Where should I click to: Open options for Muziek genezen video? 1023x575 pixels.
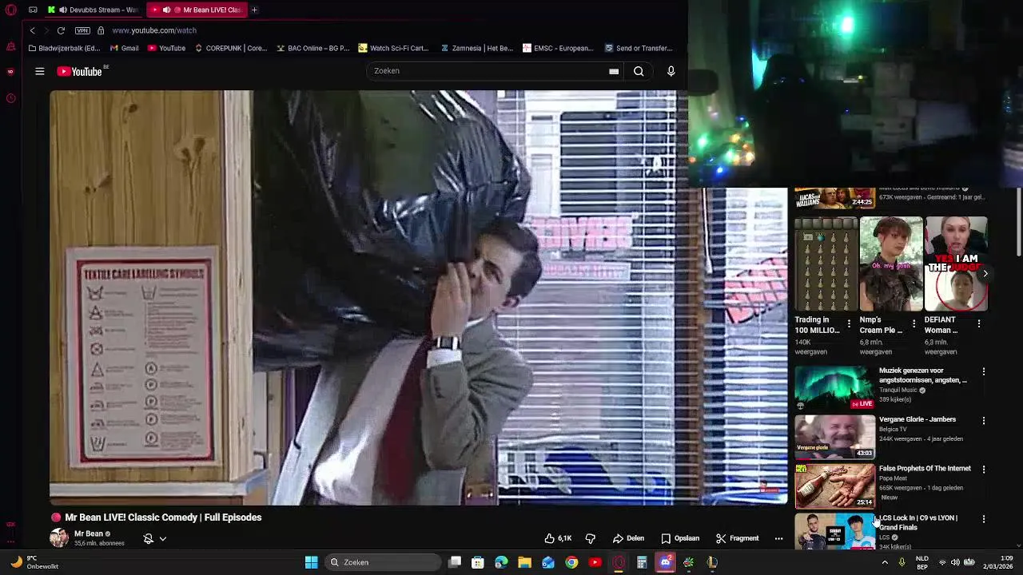tap(984, 371)
